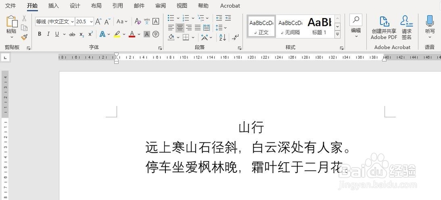Viewport: 441px width, 200px height.
Task: Clear all formatting with eraser A icon
Action: 138,21
